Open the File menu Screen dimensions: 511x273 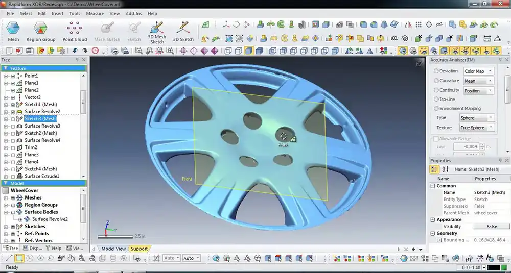pos(10,14)
